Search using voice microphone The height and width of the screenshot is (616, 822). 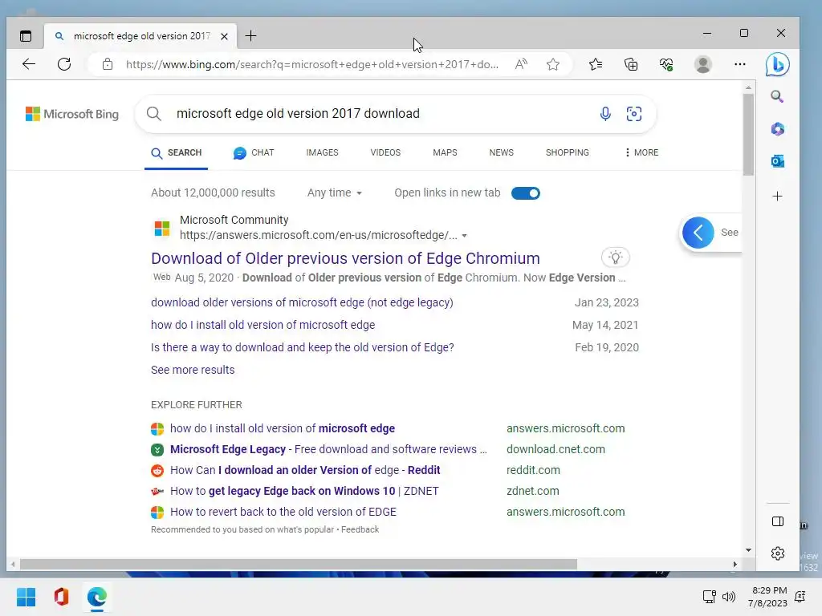(x=605, y=114)
